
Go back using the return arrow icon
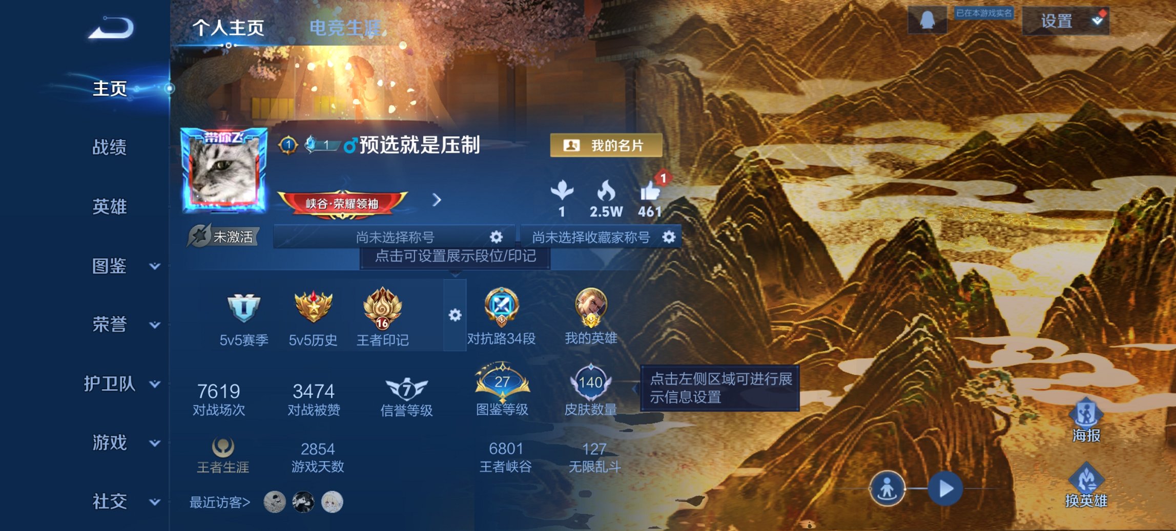pyautogui.click(x=111, y=28)
